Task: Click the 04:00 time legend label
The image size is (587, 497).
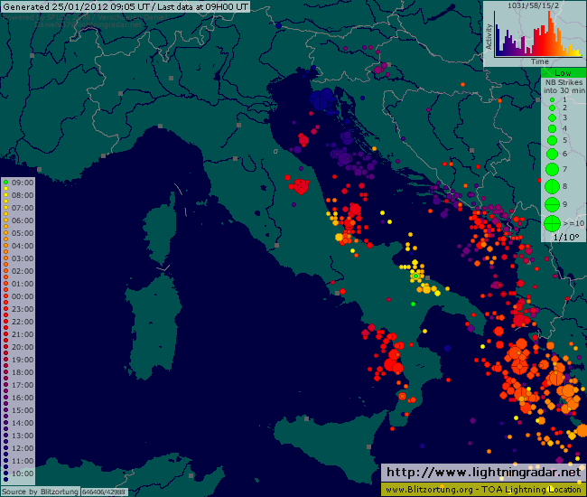Action: pos(23,246)
